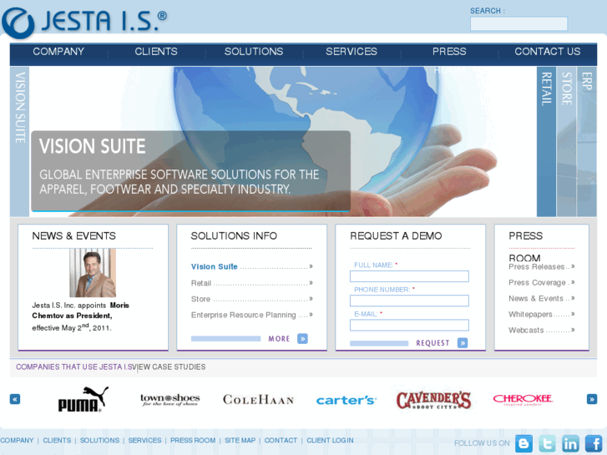Click COMPANIES THAT USE JESTA I.S. text
This screenshot has height=455, width=607.
(75, 367)
